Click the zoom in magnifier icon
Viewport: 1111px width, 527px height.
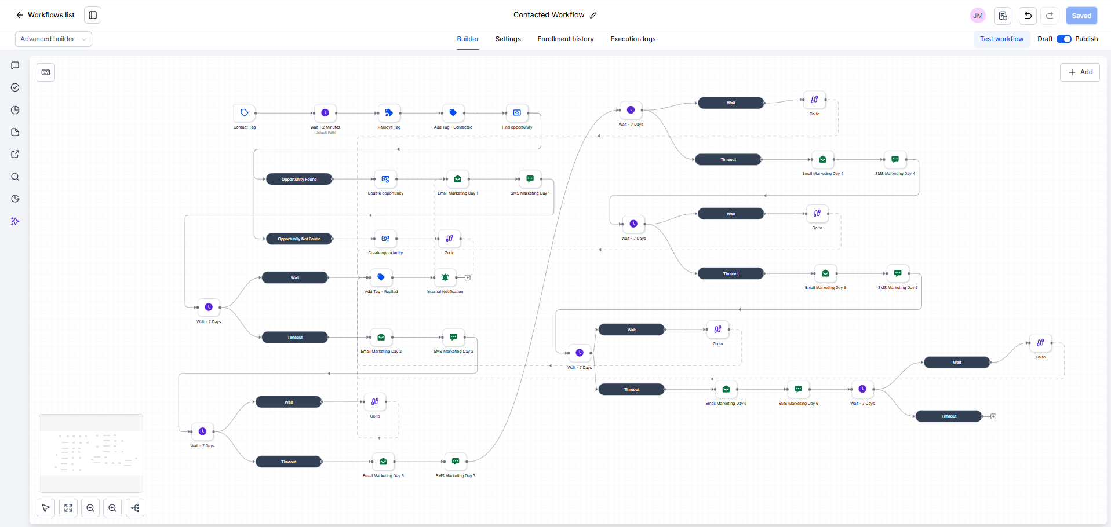(112, 508)
